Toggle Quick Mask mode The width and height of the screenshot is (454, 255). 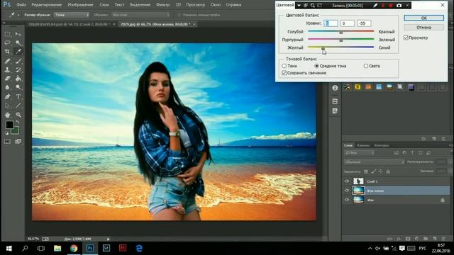7,142
